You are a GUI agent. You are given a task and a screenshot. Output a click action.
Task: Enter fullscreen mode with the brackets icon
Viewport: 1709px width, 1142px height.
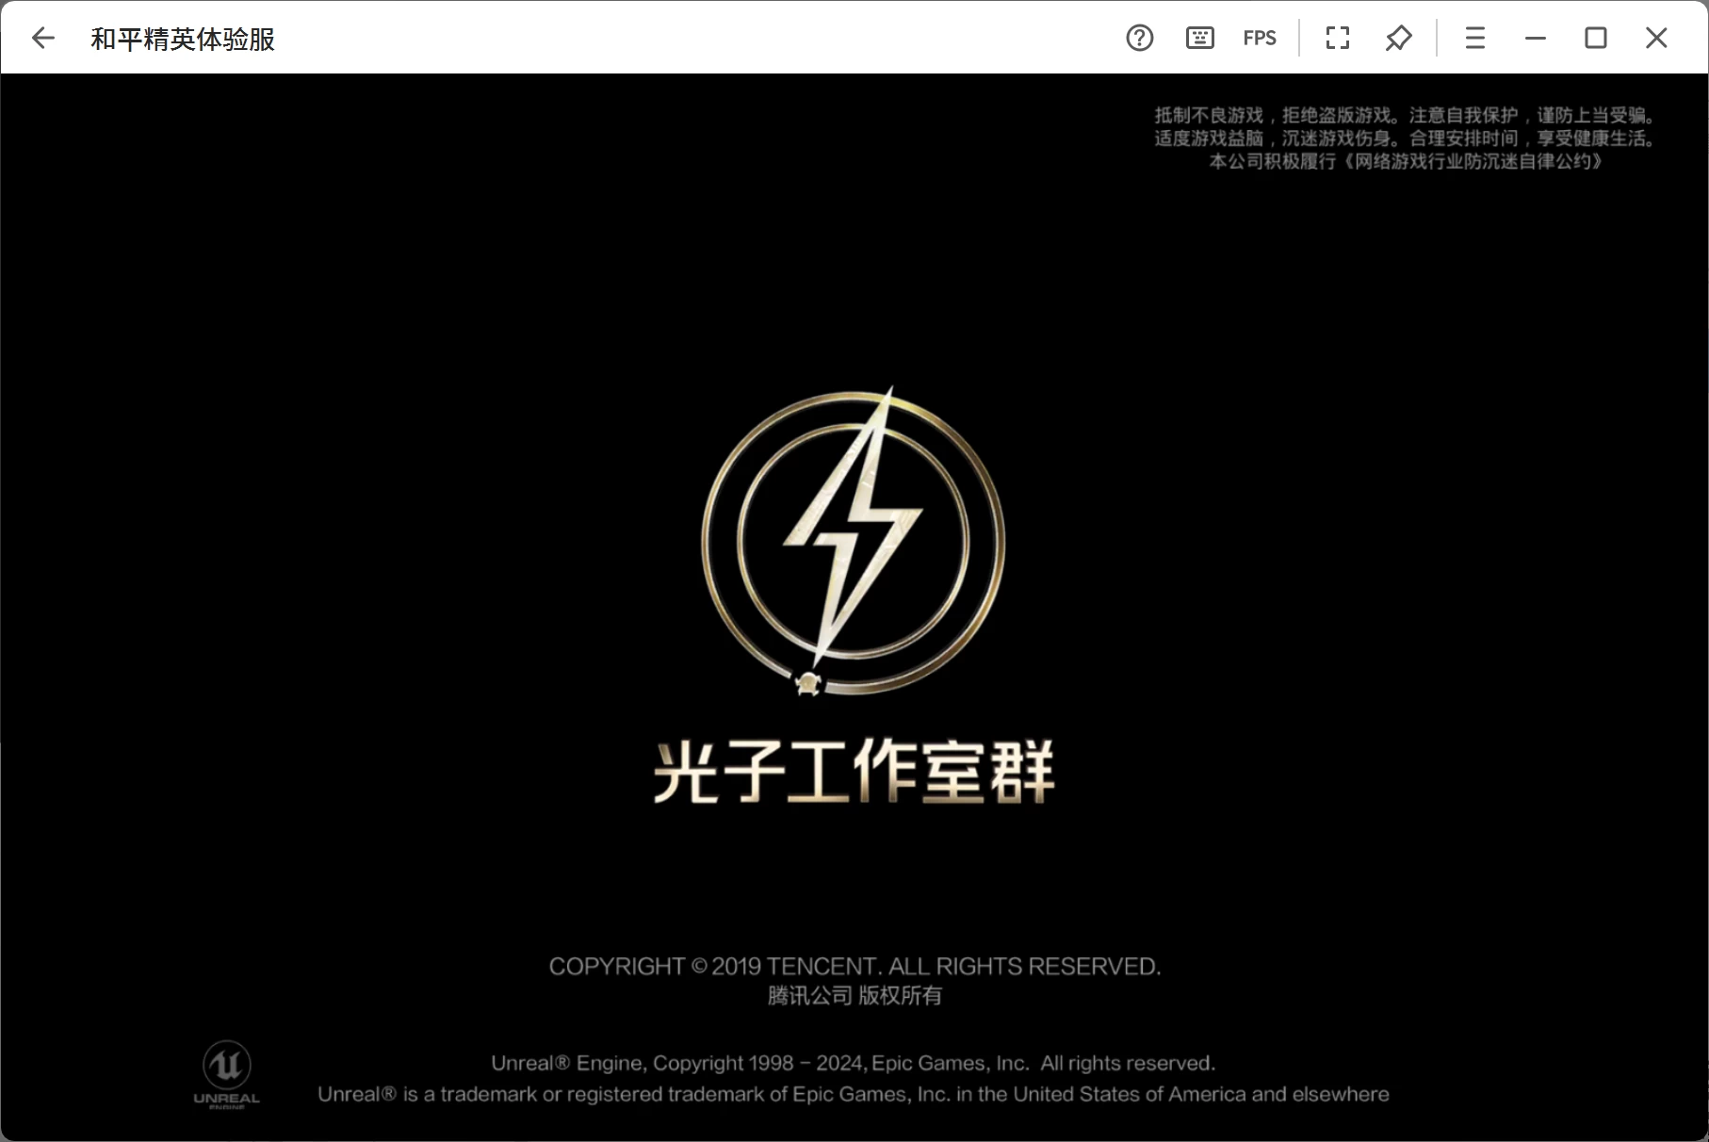(1337, 38)
